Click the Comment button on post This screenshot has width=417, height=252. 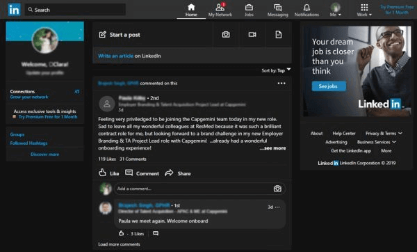click(x=142, y=173)
